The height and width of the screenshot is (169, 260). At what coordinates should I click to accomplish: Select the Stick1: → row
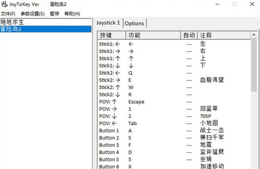(174, 51)
